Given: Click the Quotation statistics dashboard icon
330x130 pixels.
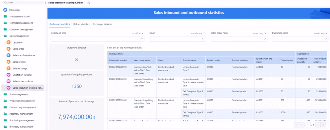Looking at the screenshot, I should point(9,75).
